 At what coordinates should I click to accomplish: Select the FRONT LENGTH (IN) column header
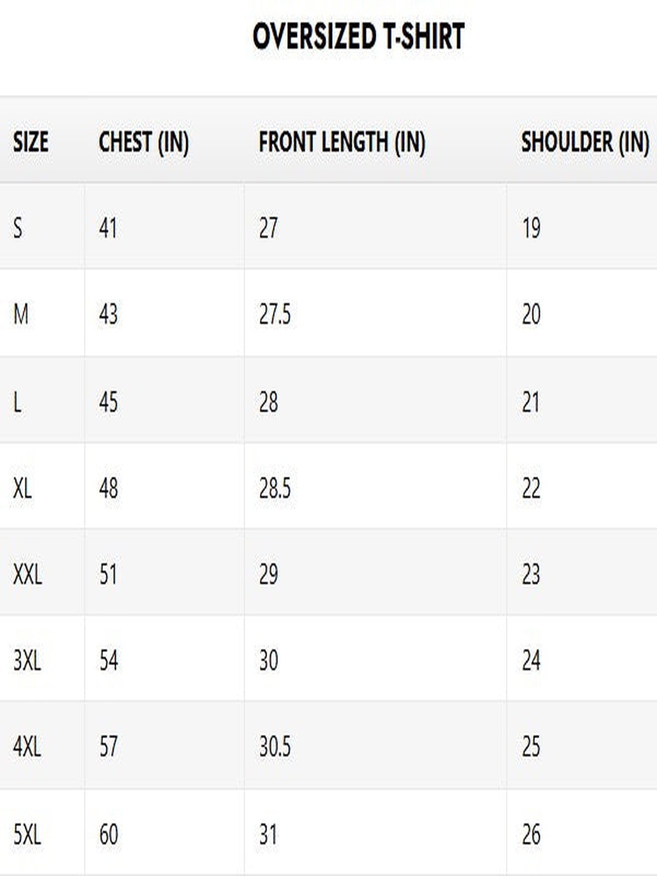coord(342,142)
